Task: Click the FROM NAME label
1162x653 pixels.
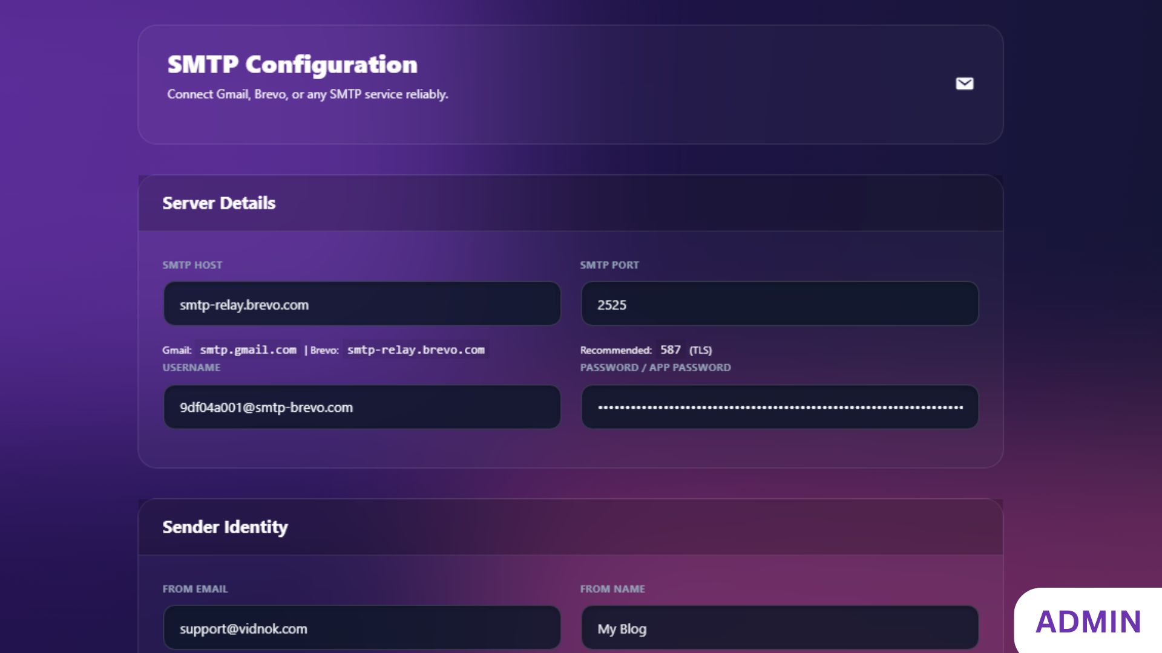Action: (612, 589)
